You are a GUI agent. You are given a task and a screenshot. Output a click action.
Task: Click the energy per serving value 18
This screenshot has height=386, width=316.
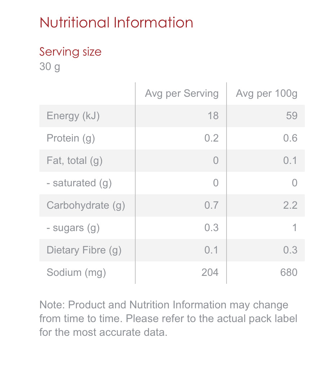tap(213, 116)
